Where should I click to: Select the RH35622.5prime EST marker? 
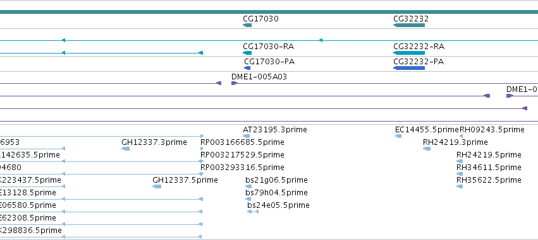coord(460,186)
